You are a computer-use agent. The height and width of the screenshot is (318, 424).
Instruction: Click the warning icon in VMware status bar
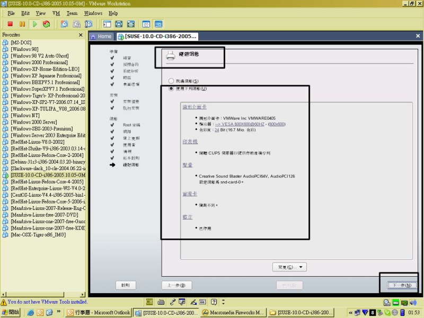pos(4,302)
